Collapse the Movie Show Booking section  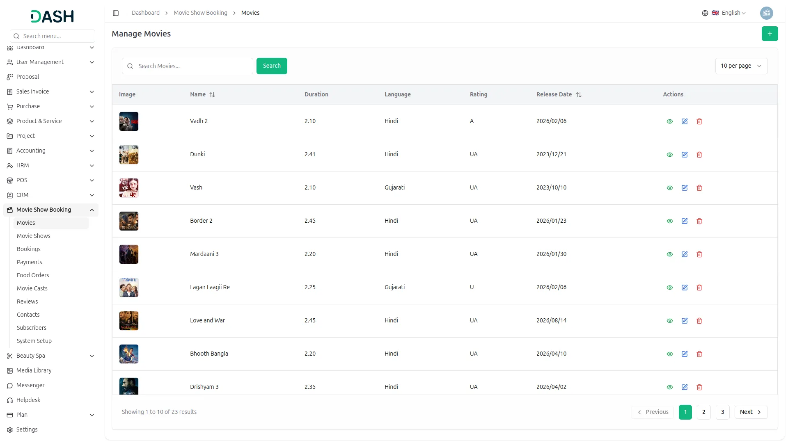tap(92, 210)
